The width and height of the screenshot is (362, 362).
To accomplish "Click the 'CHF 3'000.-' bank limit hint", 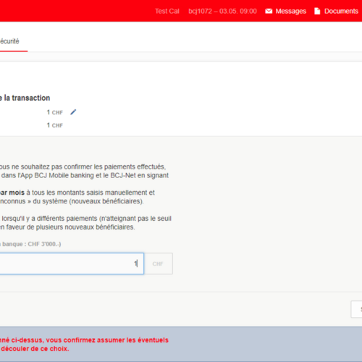I will (x=44, y=244).
